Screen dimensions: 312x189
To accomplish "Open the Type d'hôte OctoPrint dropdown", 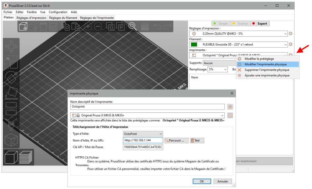I will click(x=143, y=134).
